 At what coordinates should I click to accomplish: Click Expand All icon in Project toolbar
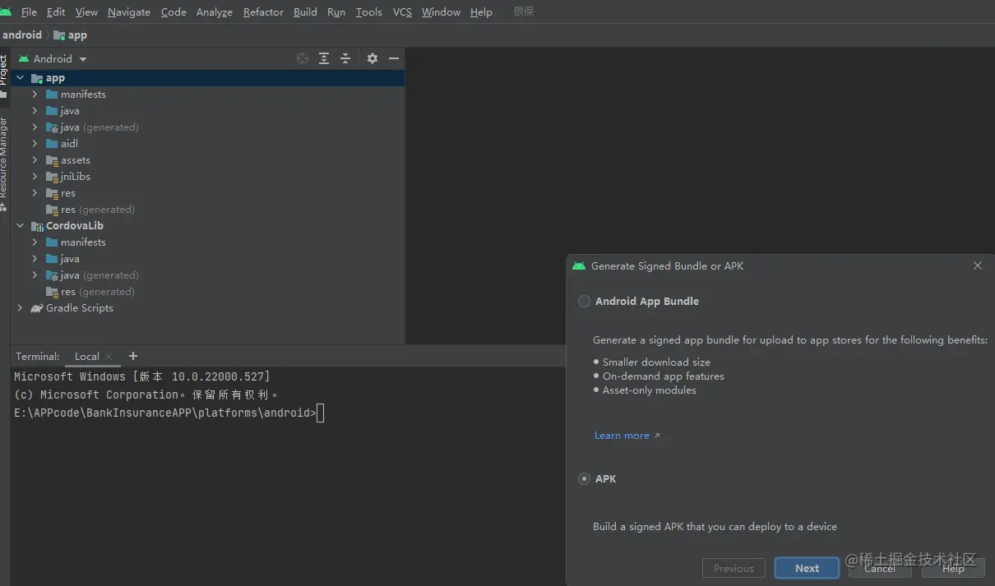tap(324, 58)
